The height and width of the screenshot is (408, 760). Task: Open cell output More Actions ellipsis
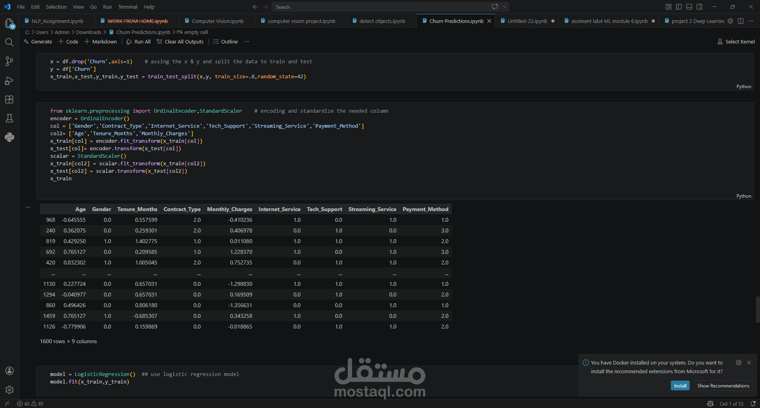(x=28, y=207)
